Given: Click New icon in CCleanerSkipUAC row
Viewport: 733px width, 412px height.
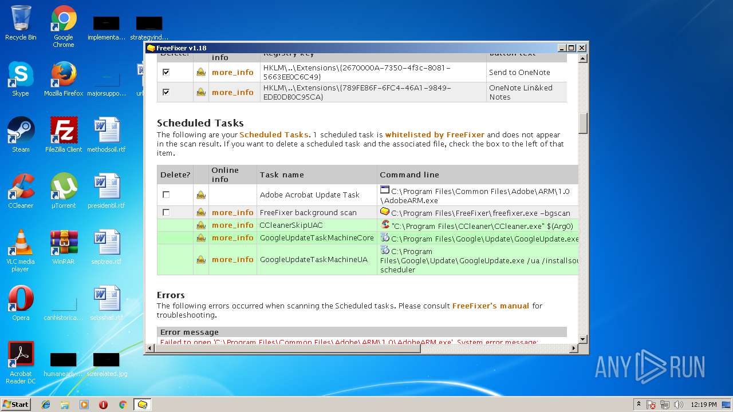Looking at the screenshot, I should click(201, 225).
